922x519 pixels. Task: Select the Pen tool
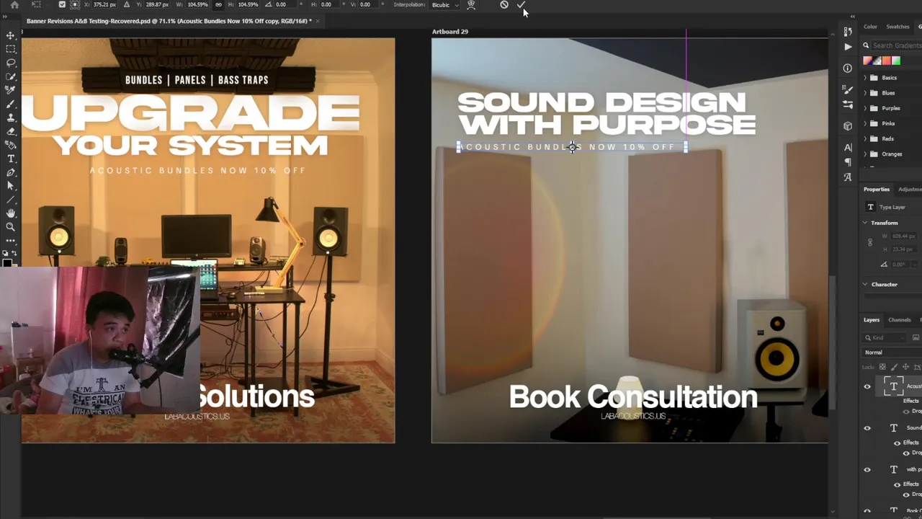[x=11, y=172]
